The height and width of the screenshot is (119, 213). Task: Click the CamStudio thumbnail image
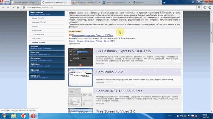(81, 77)
